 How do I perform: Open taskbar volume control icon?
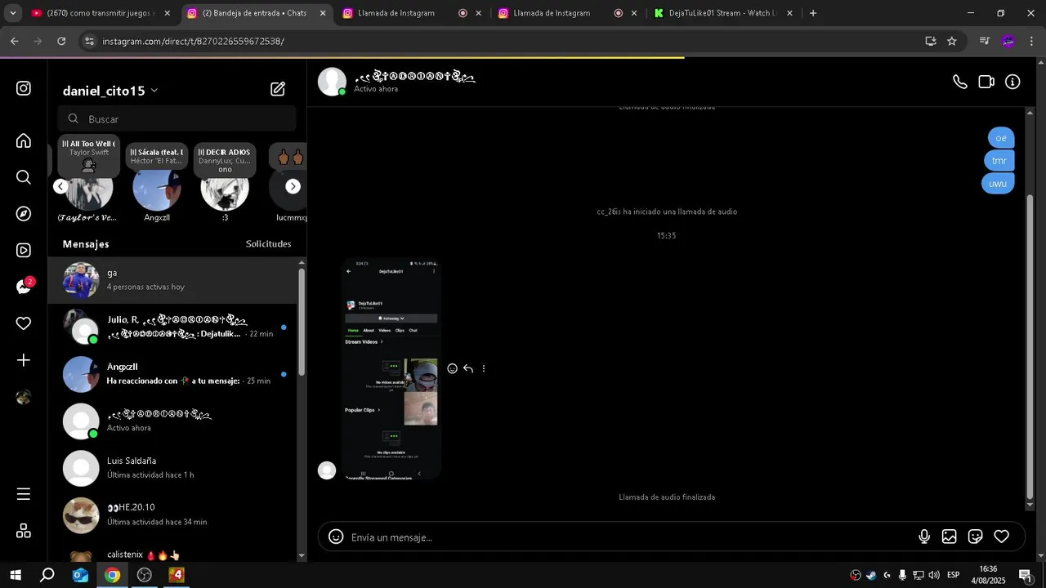click(x=934, y=575)
